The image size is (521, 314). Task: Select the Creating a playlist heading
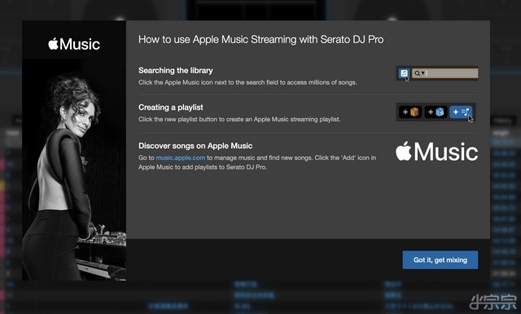171,107
